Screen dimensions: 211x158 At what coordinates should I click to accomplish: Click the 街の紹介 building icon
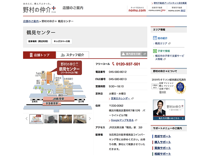[155, 38]
